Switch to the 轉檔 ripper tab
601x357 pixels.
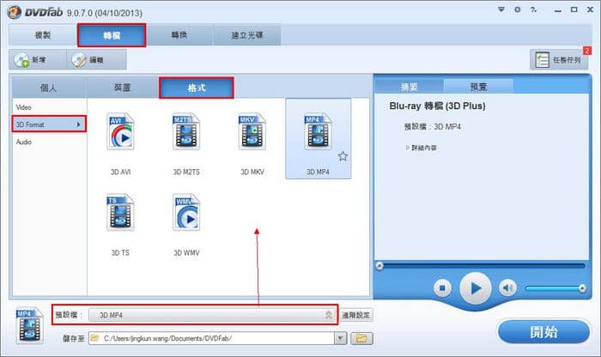click(x=112, y=35)
